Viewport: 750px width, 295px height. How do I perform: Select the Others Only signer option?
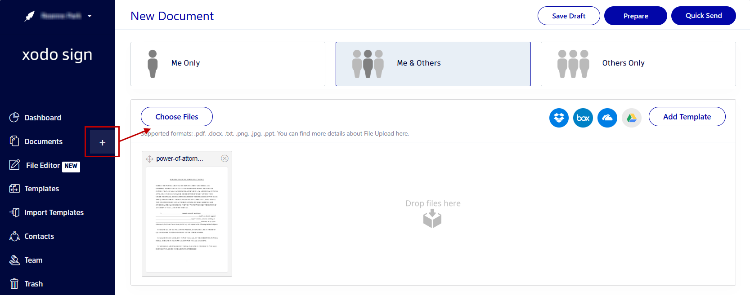click(638, 64)
